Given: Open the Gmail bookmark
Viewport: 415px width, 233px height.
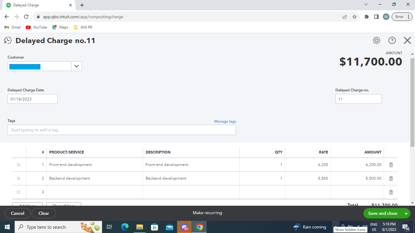Looking at the screenshot, I should tap(13, 27).
